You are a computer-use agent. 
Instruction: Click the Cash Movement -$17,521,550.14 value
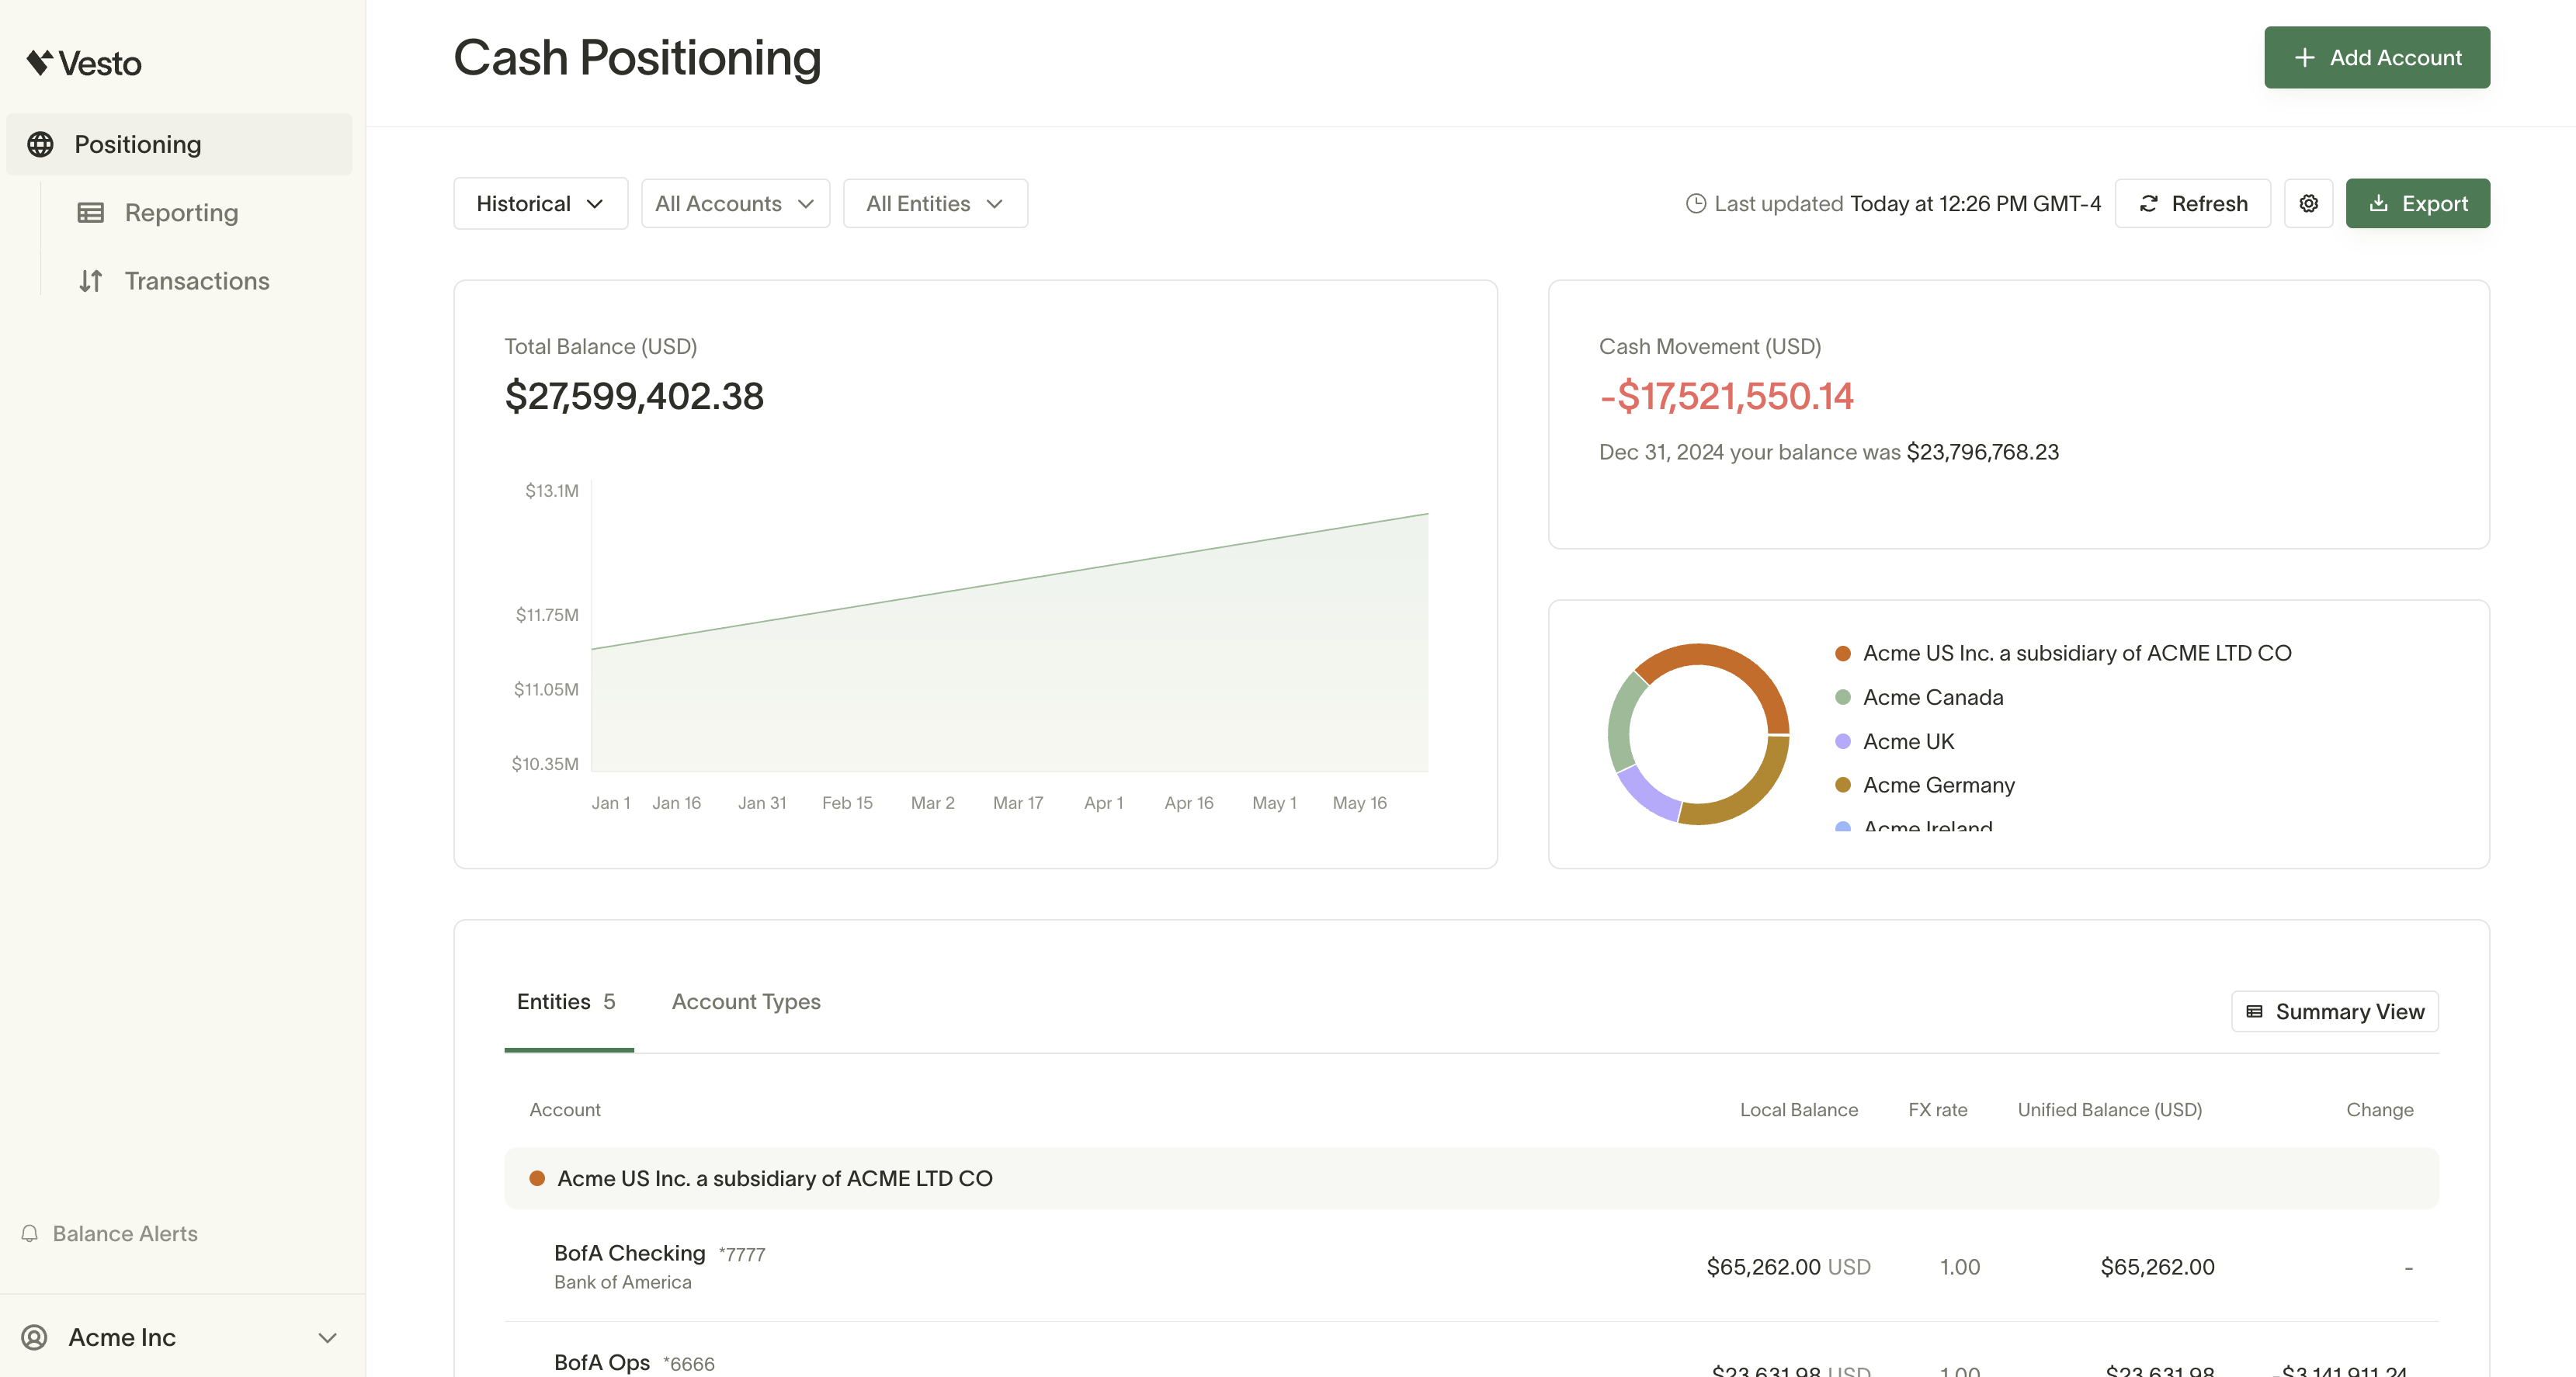pos(1726,396)
